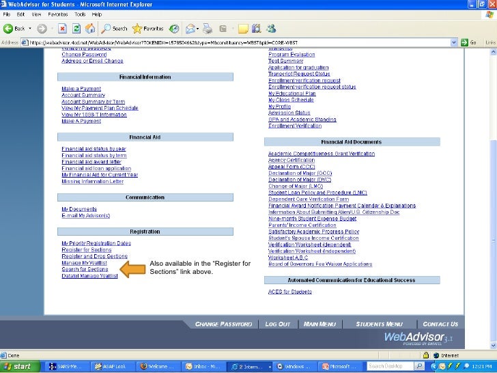Click the vertical scrollbar down arrow

tap(493, 346)
